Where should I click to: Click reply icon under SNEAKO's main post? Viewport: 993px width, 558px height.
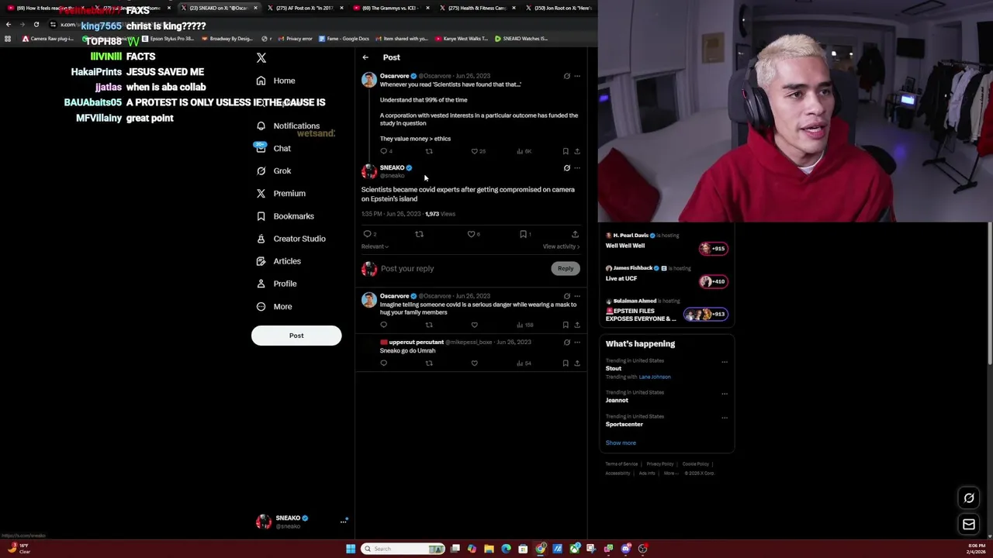click(368, 234)
